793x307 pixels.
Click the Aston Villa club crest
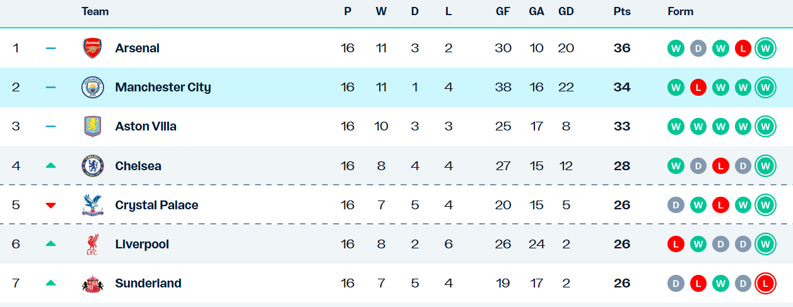coord(93,127)
